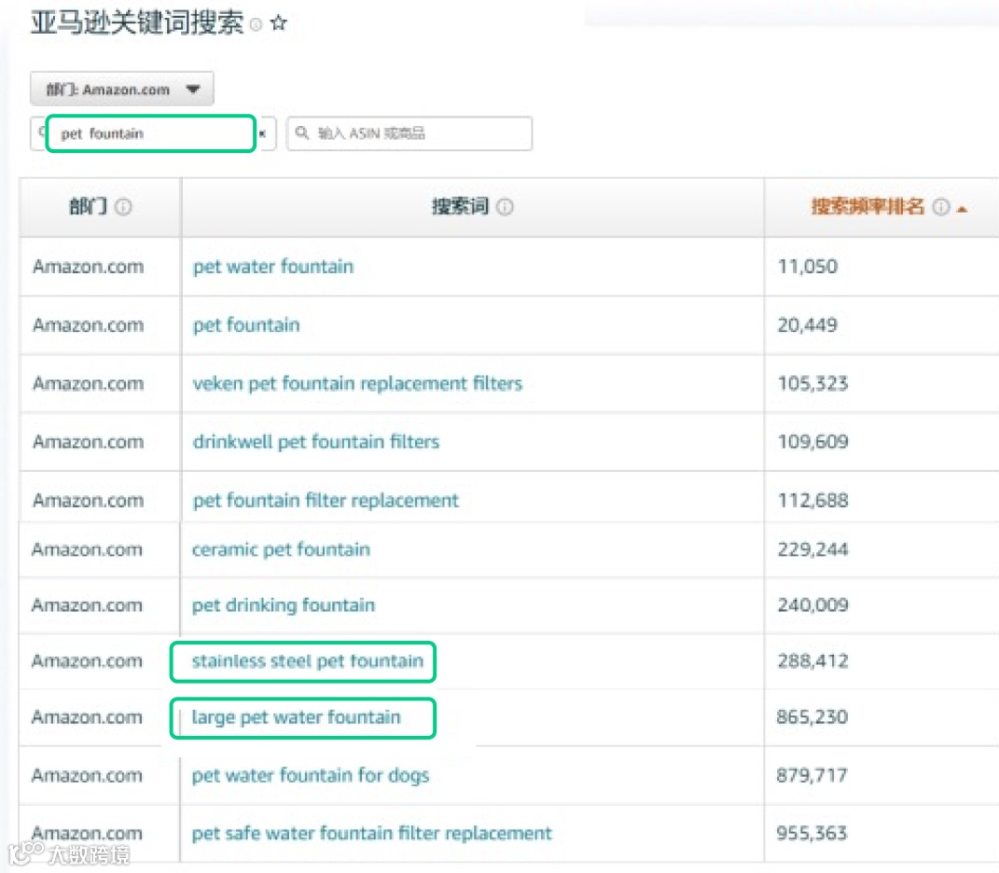The height and width of the screenshot is (873, 999).
Task: Sort by the 搜索频率排名 column header
Action: point(867,206)
